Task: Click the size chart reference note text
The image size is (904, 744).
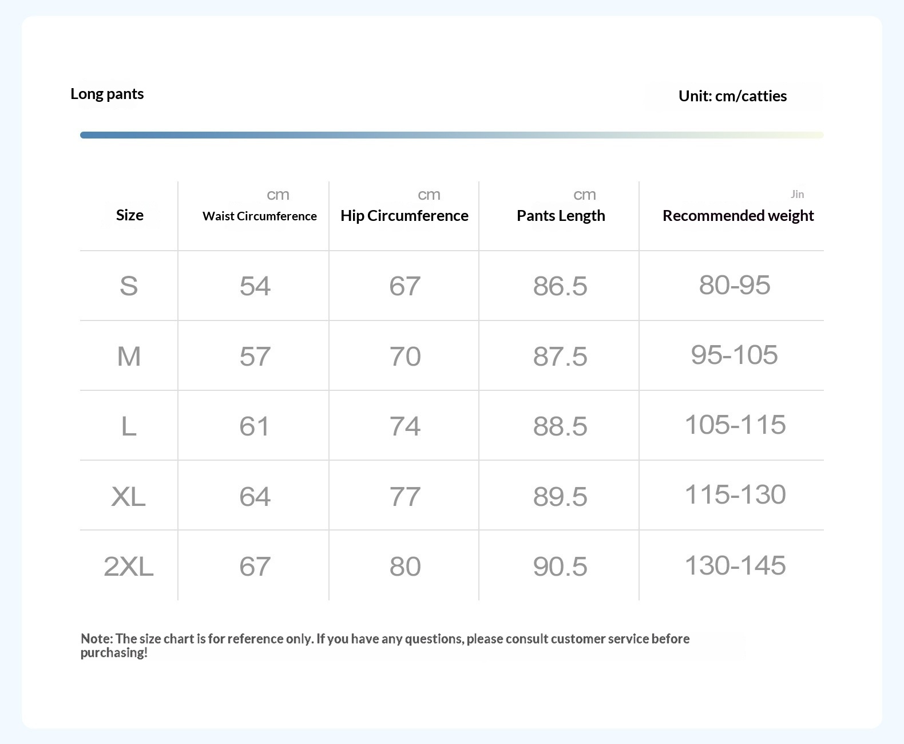Action: [x=385, y=646]
